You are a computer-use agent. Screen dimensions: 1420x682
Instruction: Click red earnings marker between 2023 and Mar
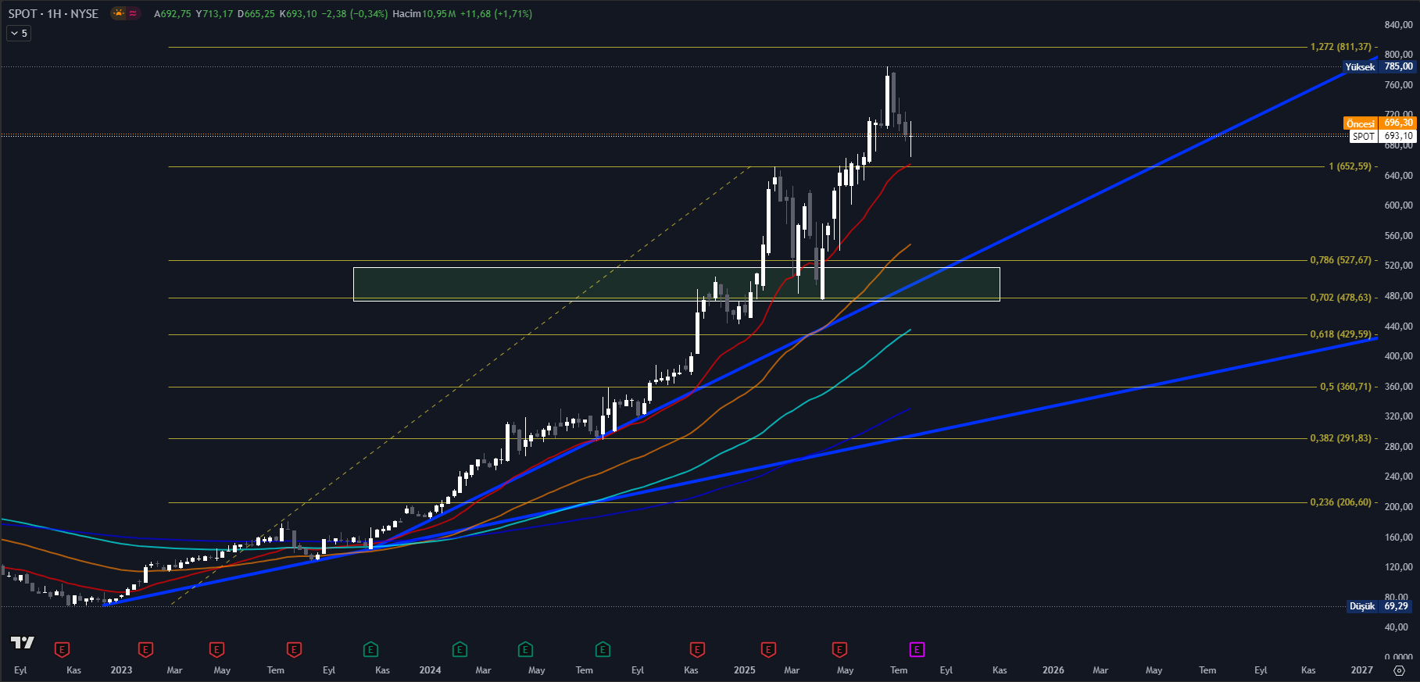point(145,649)
